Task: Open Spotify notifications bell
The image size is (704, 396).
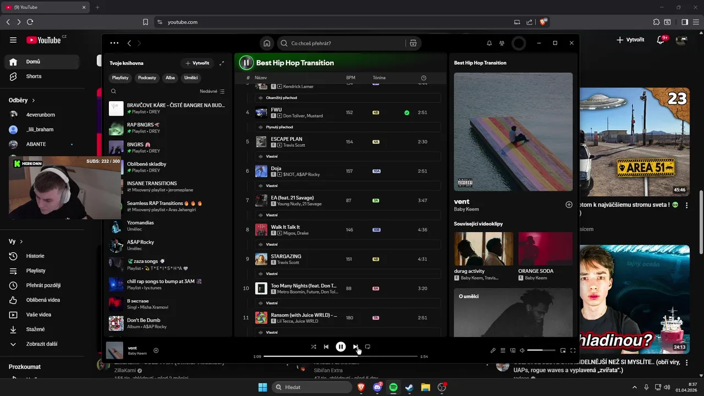Action: click(x=489, y=43)
